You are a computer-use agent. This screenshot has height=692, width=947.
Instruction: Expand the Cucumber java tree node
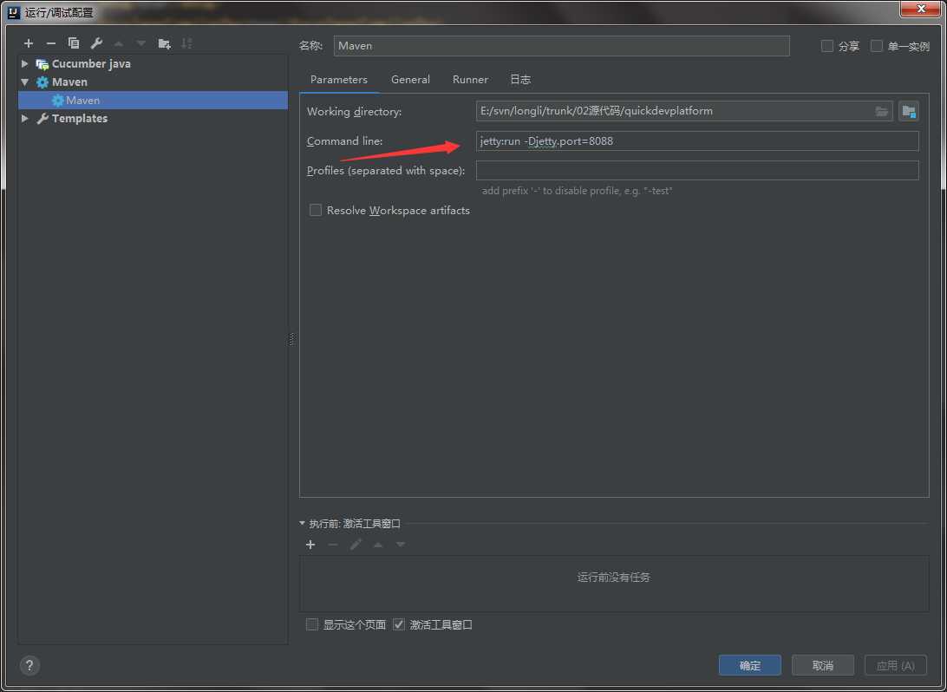tap(25, 63)
